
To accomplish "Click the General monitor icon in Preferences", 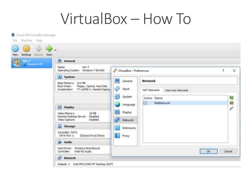I will point(117,81).
